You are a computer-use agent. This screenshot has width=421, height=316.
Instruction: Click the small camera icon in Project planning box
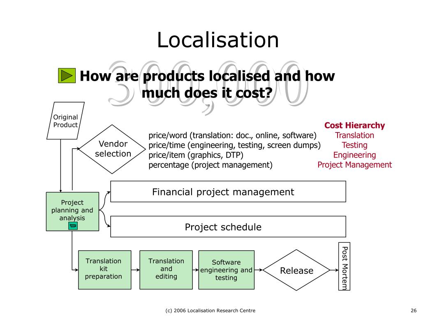tap(73, 226)
